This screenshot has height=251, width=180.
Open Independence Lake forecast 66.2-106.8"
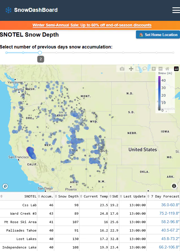[169, 247]
